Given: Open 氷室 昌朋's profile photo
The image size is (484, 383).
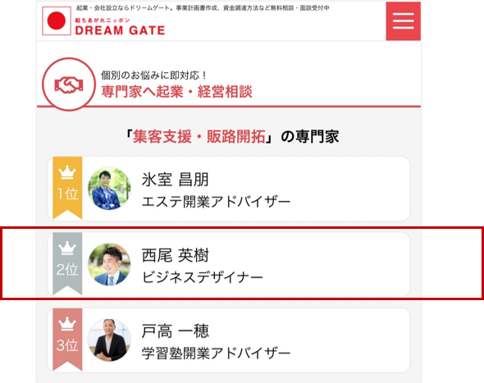Looking at the screenshot, I should [x=109, y=189].
